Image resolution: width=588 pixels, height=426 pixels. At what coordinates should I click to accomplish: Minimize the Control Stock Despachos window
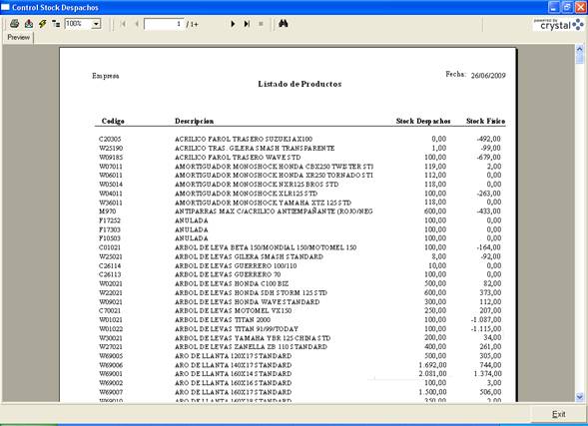pos(553,7)
